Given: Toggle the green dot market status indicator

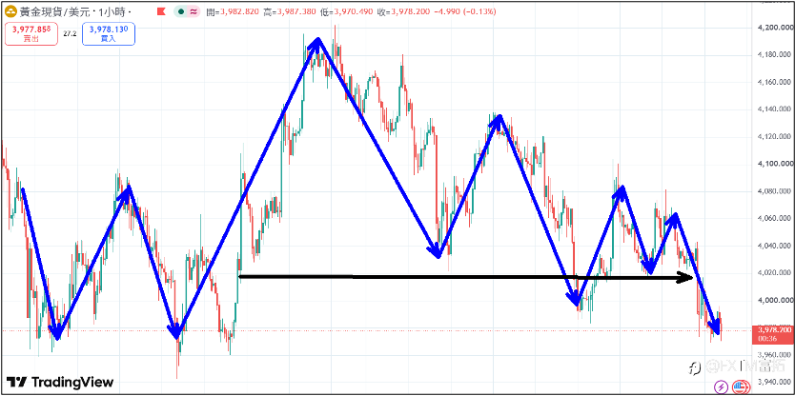Looking at the screenshot, I should point(181,11).
